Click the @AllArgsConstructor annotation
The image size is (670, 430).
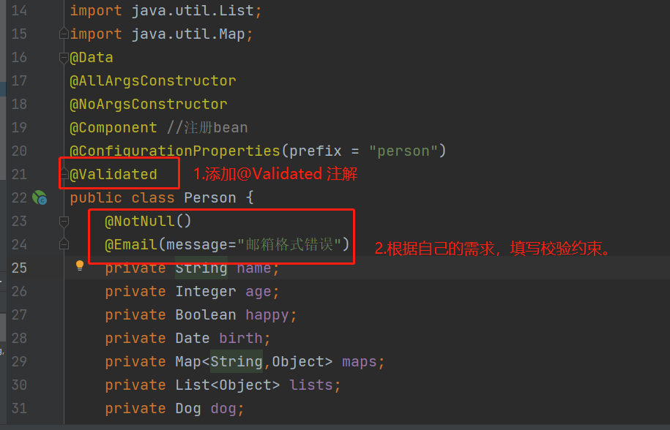152,80
